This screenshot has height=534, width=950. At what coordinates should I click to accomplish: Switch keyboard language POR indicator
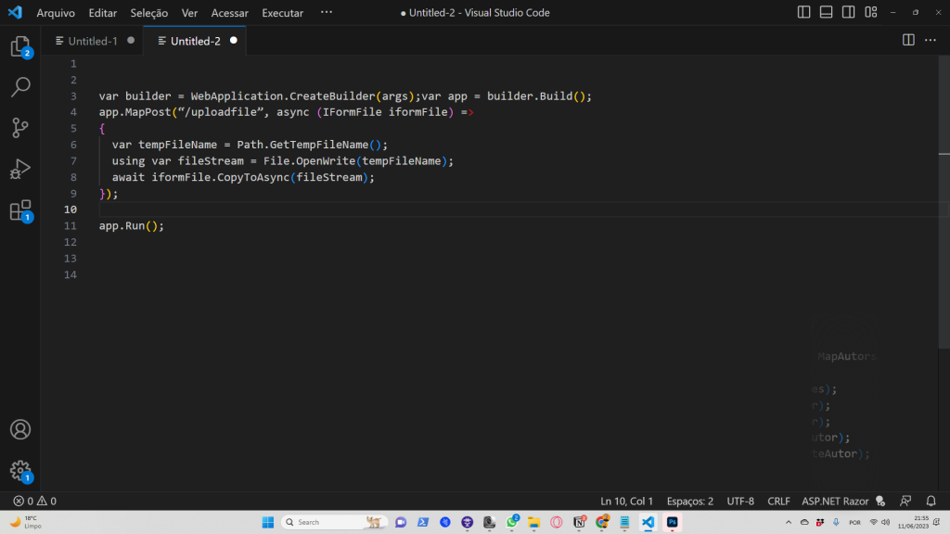coord(854,522)
